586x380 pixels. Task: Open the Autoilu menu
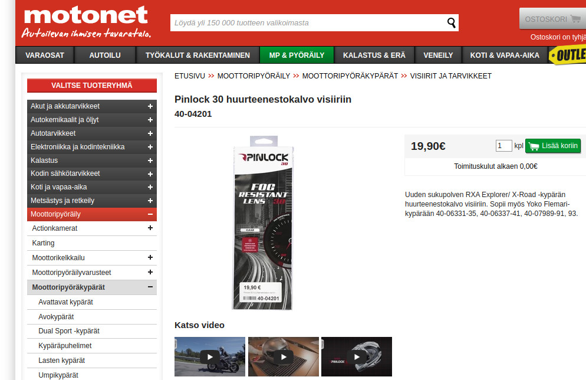click(105, 55)
